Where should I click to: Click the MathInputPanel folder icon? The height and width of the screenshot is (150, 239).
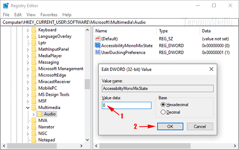click(34, 49)
